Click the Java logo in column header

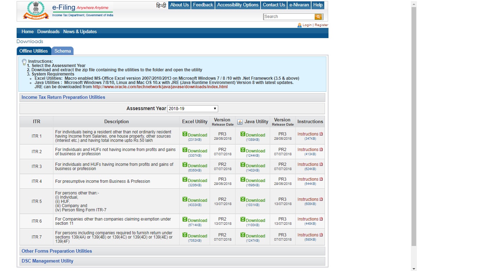click(x=240, y=122)
